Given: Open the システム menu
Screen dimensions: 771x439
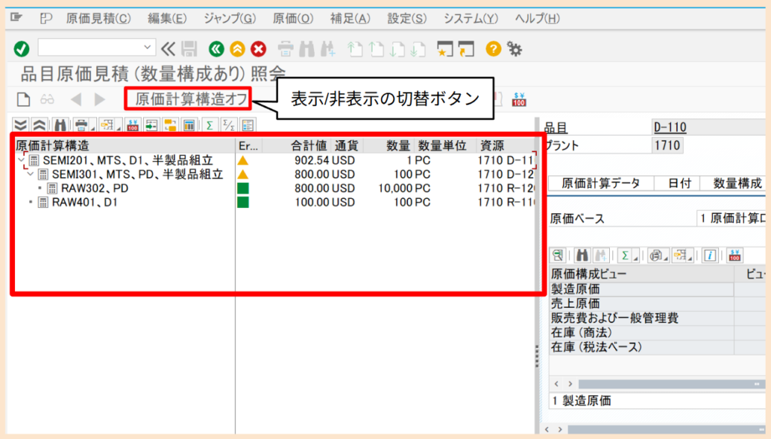Looking at the screenshot, I should (x=470, y=18).
